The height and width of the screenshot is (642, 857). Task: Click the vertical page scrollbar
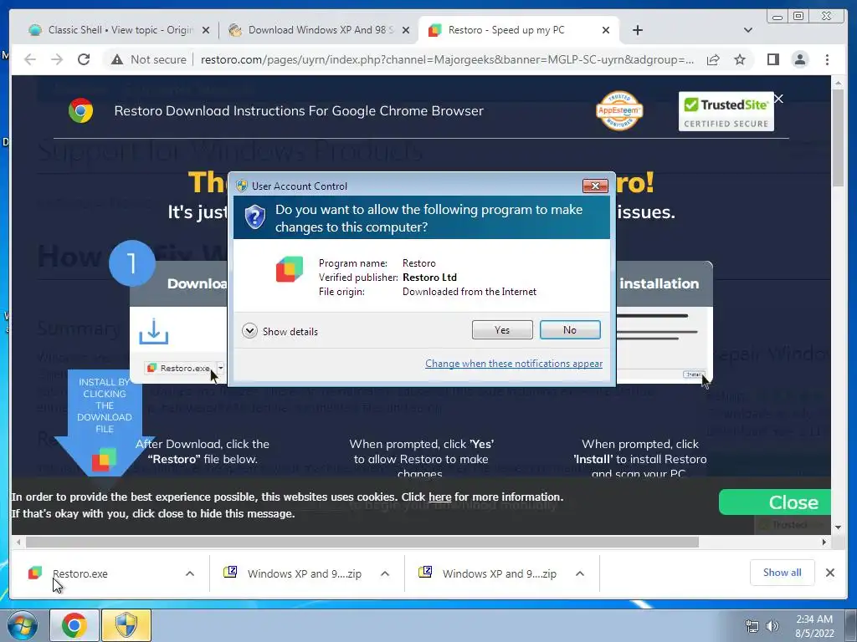point(838,138)
